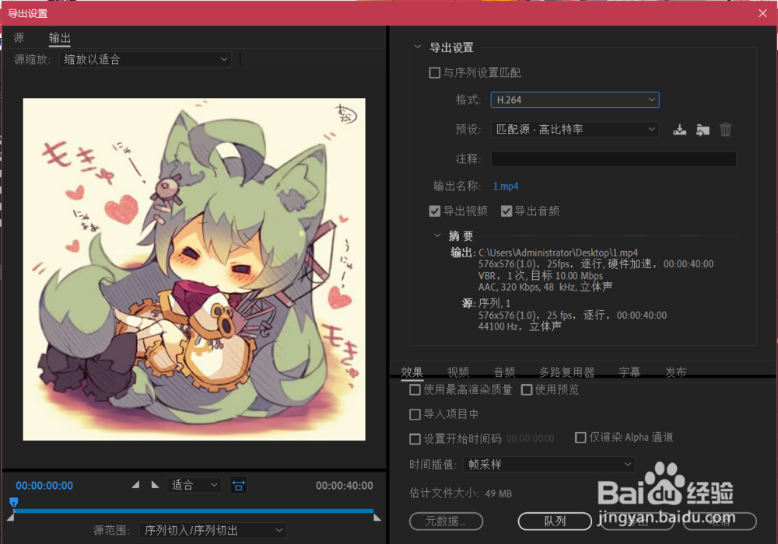
Task: Open the H.264 format dropdown
Action: coord(575,100)
